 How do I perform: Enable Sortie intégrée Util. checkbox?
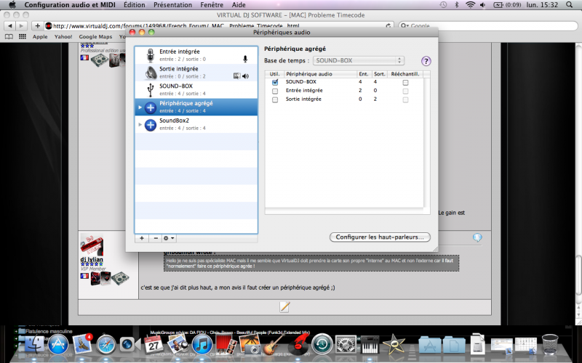click(275, 99)
